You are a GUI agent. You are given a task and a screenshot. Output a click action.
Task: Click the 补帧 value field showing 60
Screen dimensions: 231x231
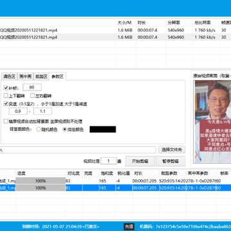click(32, 87)
